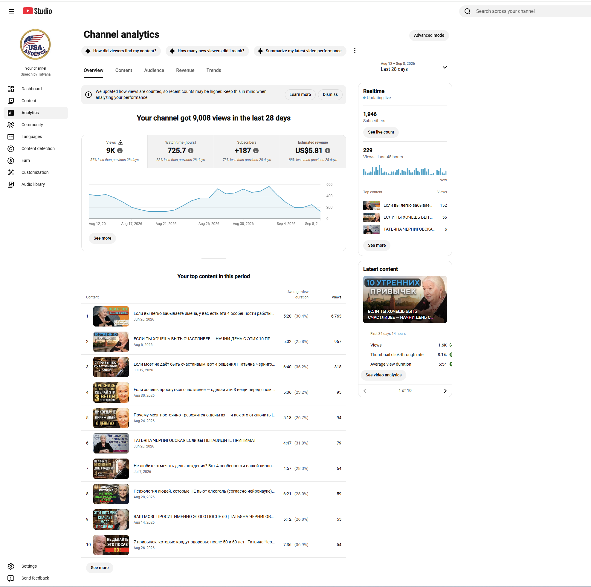
Task: Expand the Last 28 days date dropdown
Action: point(413,67)
